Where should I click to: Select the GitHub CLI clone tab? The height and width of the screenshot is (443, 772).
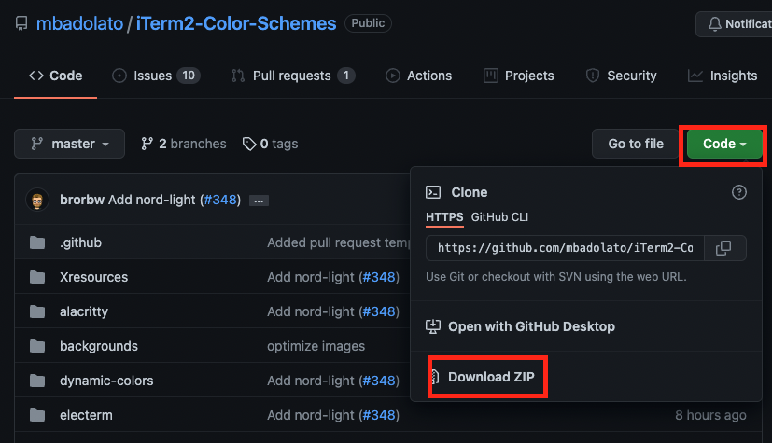click(499, 216)
